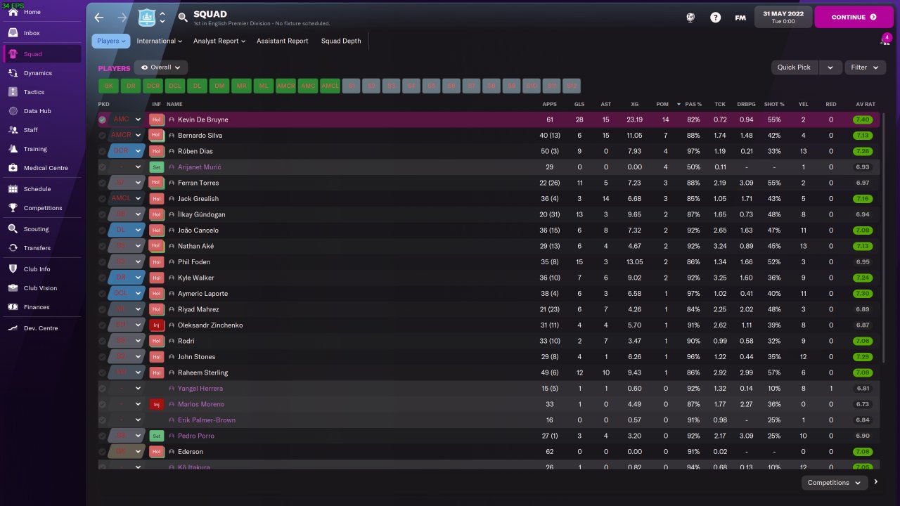
Task: Click Kevin De Bruyne's Hol status badge
Action: [157, 119]
